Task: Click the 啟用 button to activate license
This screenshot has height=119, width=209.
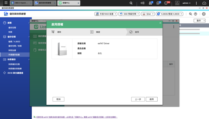Action: pos(152,99)
